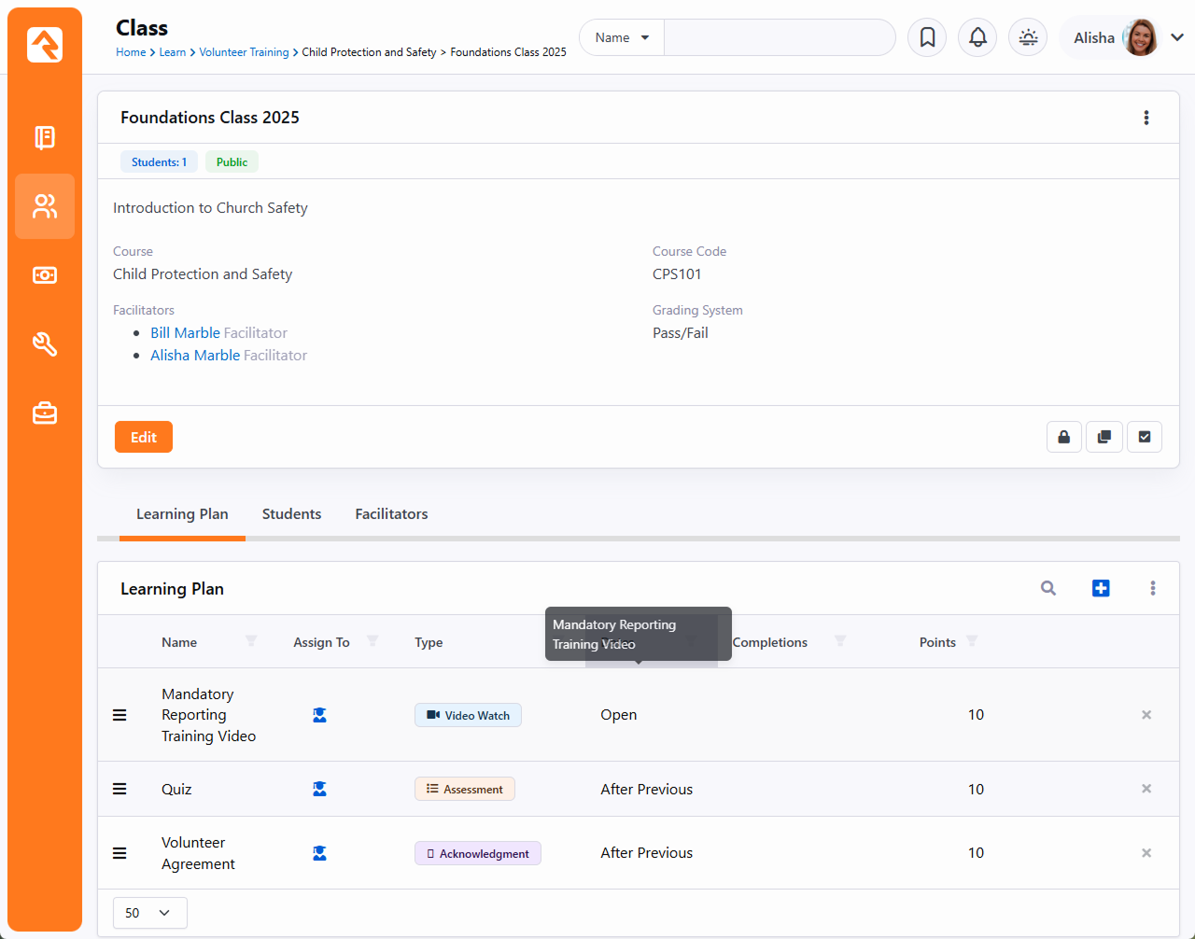Click the search text input field
Image resolution: width=1195 pixels, height=939 pixels.
pyautogui.click(x=779, y=37)
